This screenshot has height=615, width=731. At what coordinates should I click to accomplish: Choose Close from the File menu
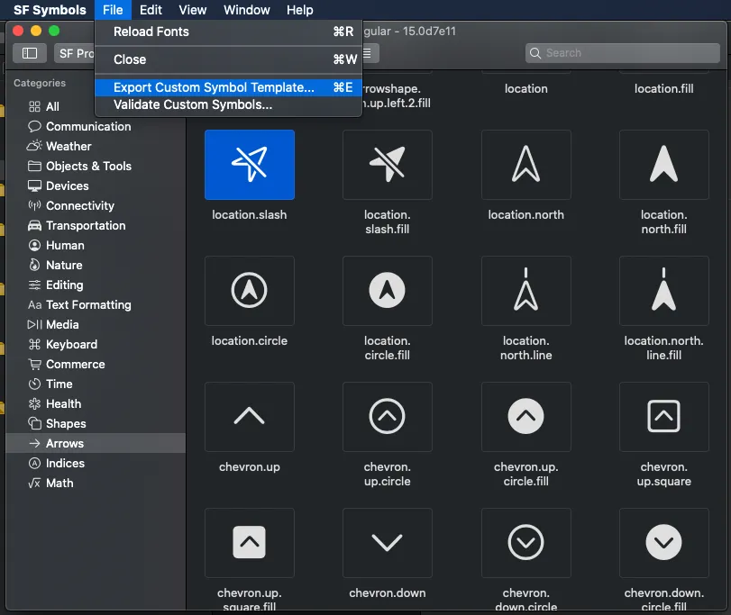click(228, 59)
